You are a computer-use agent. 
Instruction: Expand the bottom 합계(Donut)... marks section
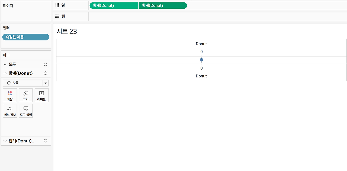[x=5, y=141]
